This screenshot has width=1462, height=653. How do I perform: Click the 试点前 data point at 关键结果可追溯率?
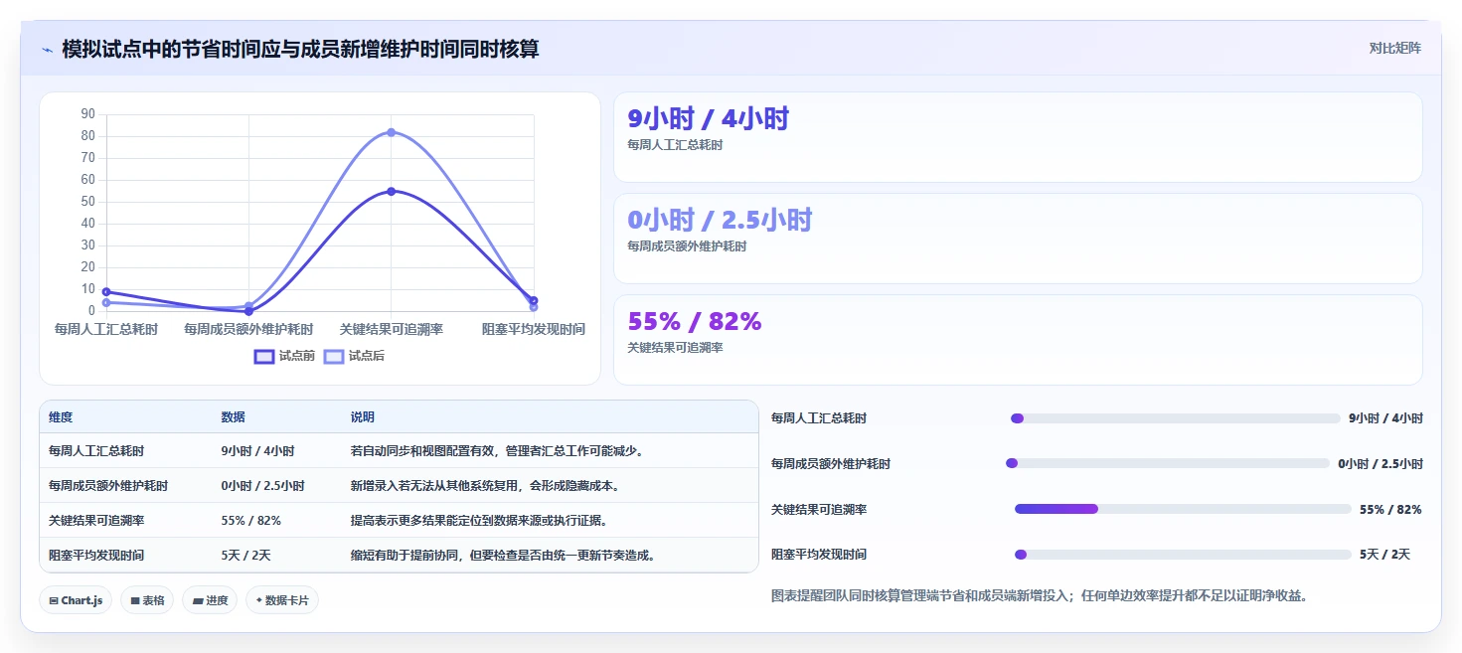click(x=391, y=191)
